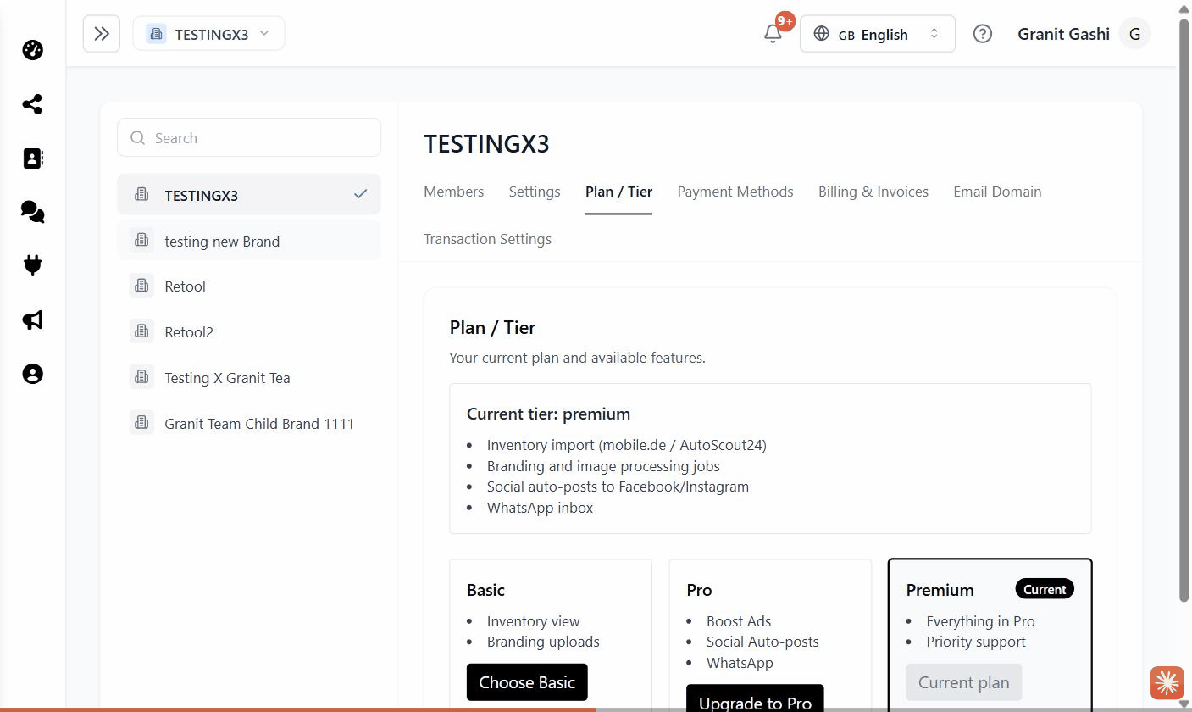Click the scrollbar down arrow

pos(1184,705)
